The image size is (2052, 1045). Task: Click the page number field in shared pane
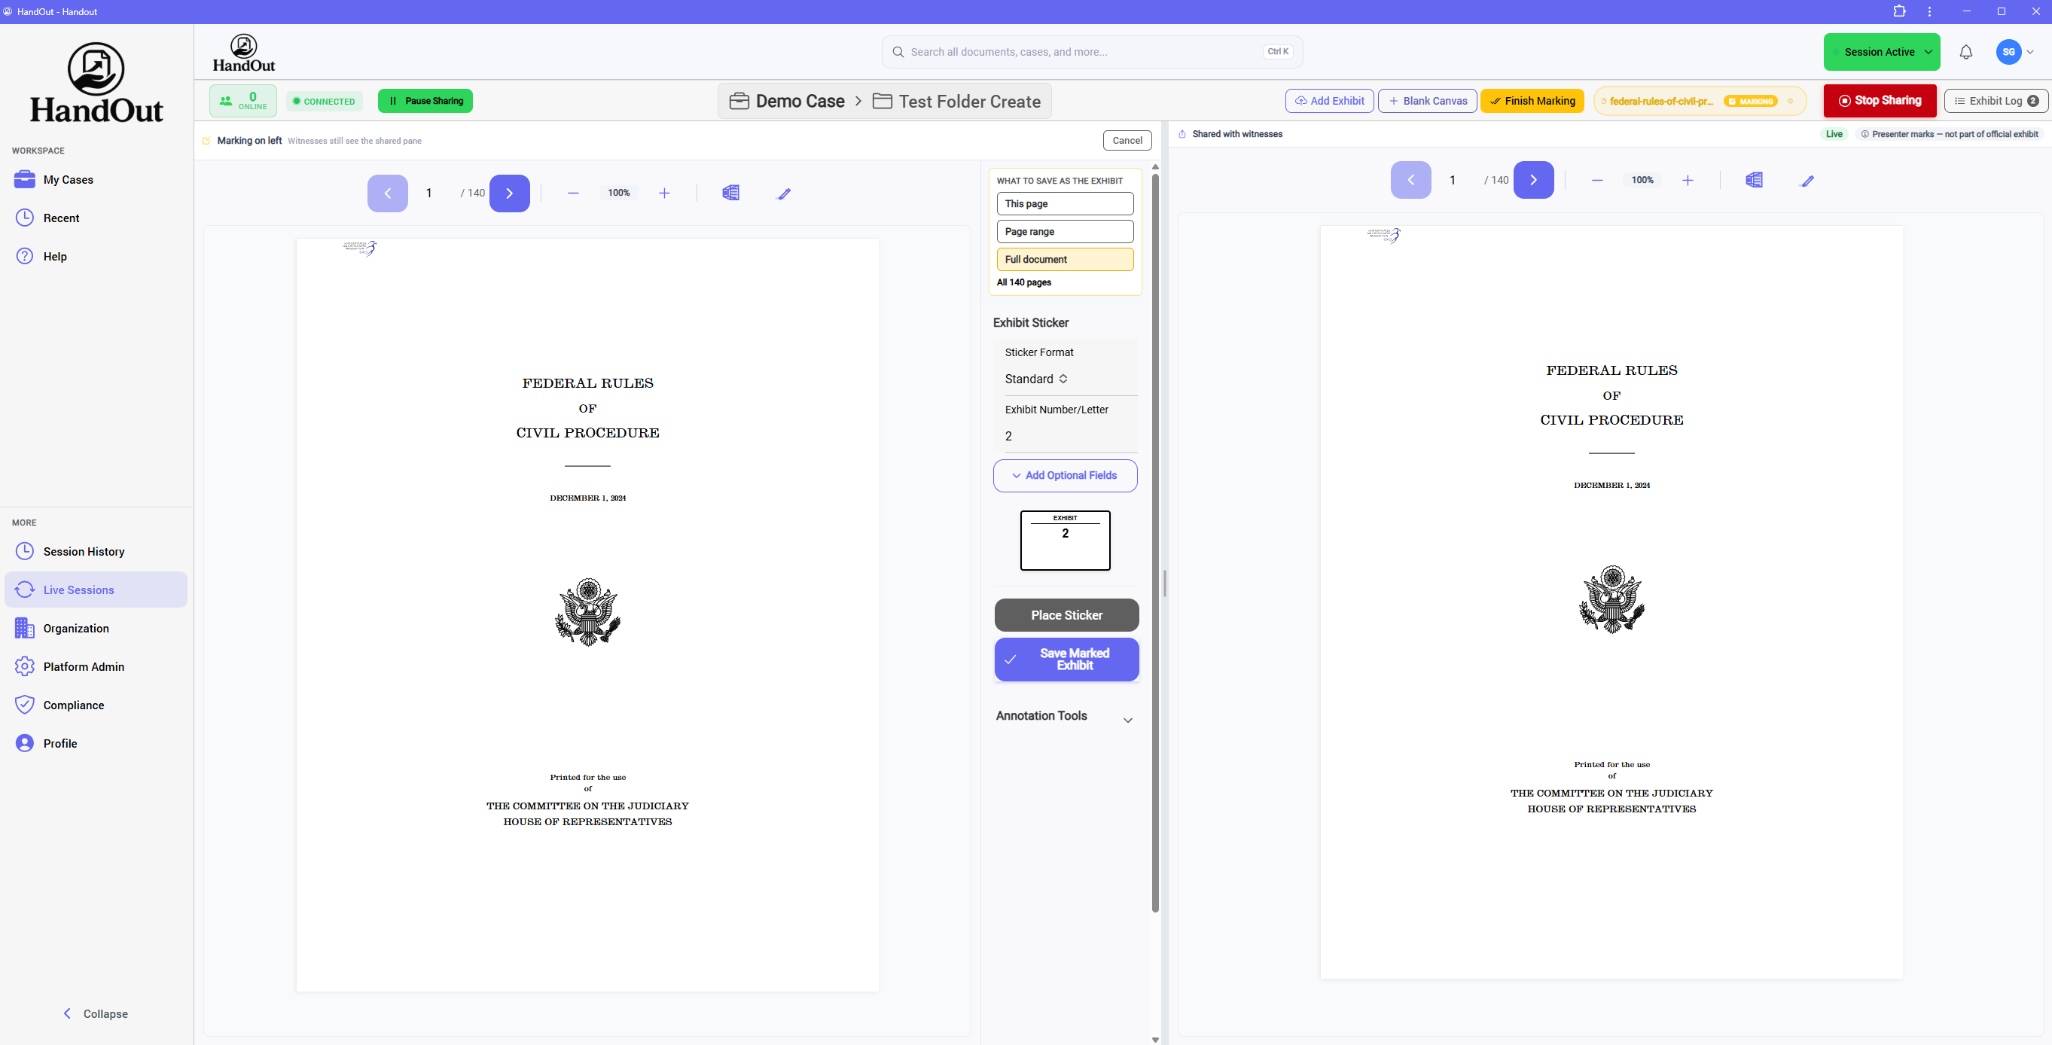[1453, 180]
